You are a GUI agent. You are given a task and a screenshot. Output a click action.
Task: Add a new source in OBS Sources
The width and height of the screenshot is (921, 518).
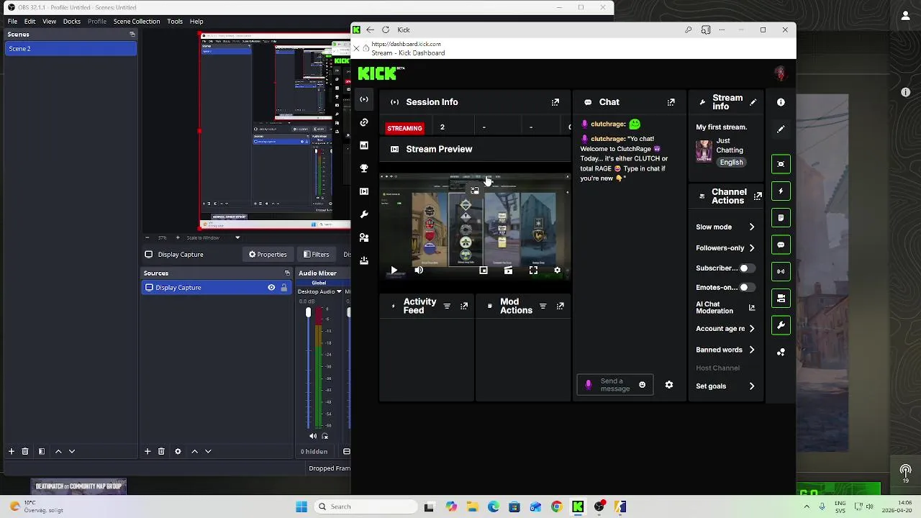(148, 451)
